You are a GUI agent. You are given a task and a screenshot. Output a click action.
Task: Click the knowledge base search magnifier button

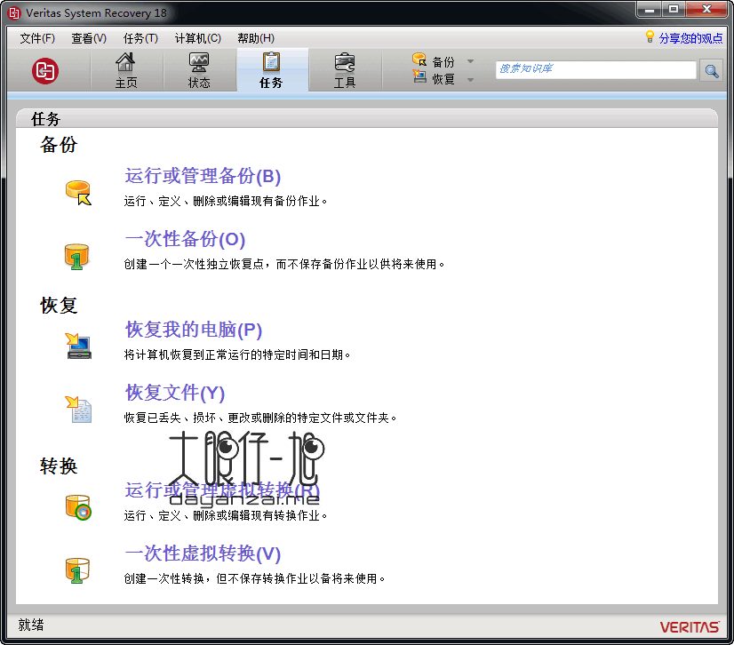point(712,71)
